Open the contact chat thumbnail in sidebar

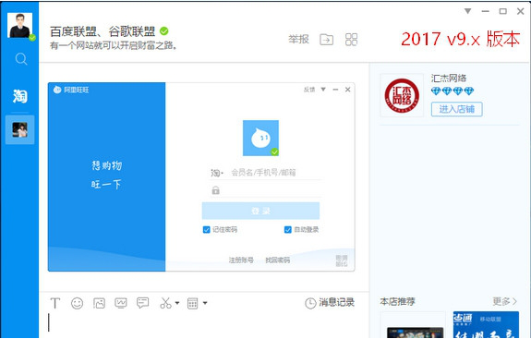[20, 129]
